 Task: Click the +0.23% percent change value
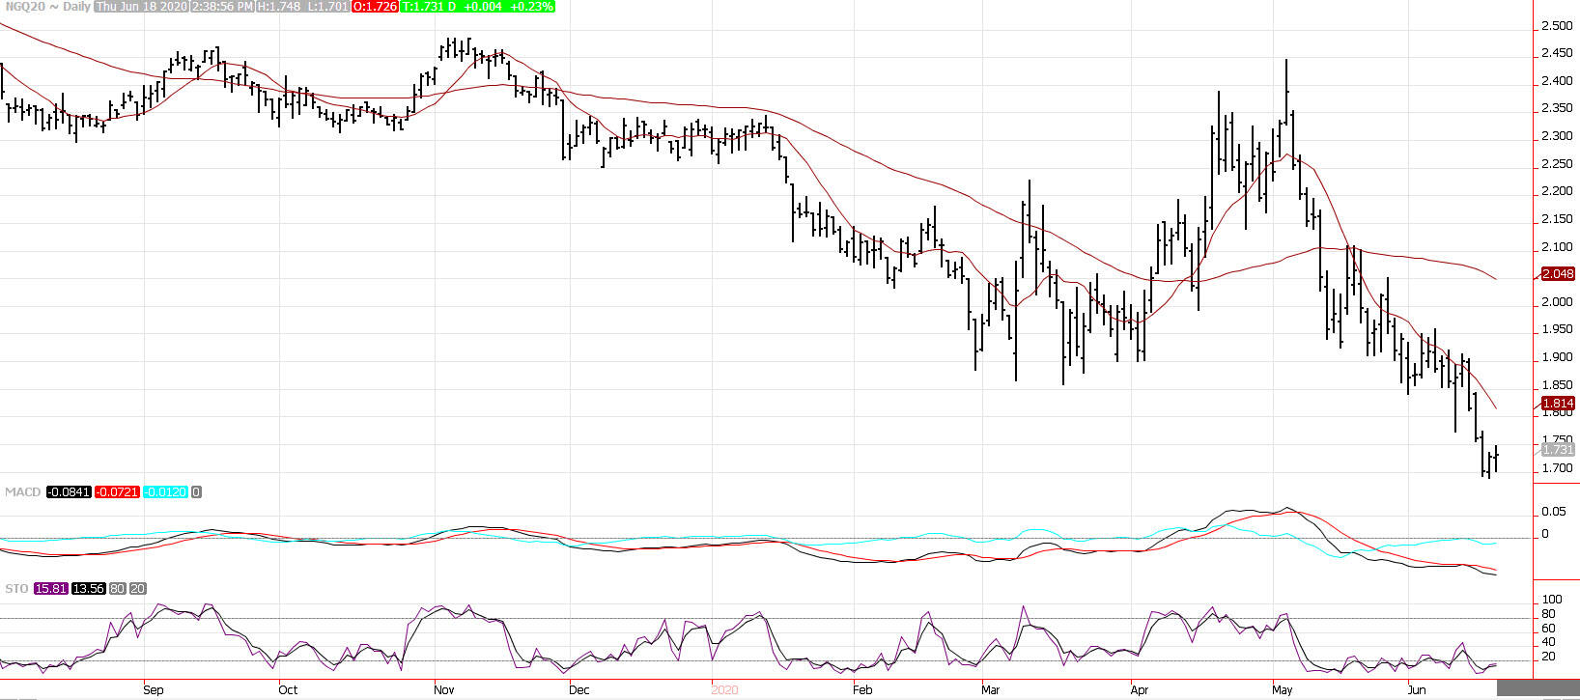(531, 7)
